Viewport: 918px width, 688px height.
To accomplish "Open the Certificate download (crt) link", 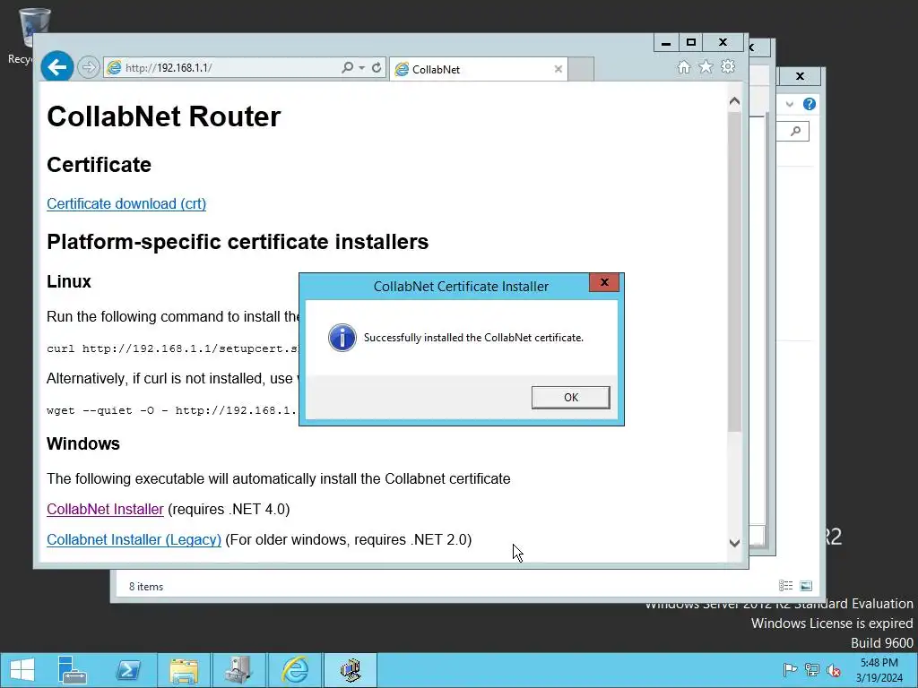I will pyautogui.click(x=126, y=203).
